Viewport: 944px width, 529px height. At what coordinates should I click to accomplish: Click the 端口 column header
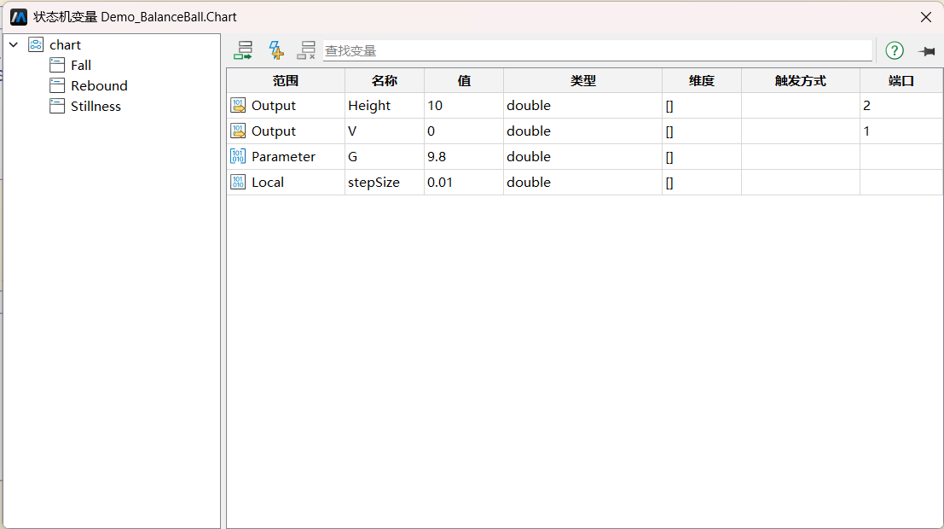click(901, 81)
